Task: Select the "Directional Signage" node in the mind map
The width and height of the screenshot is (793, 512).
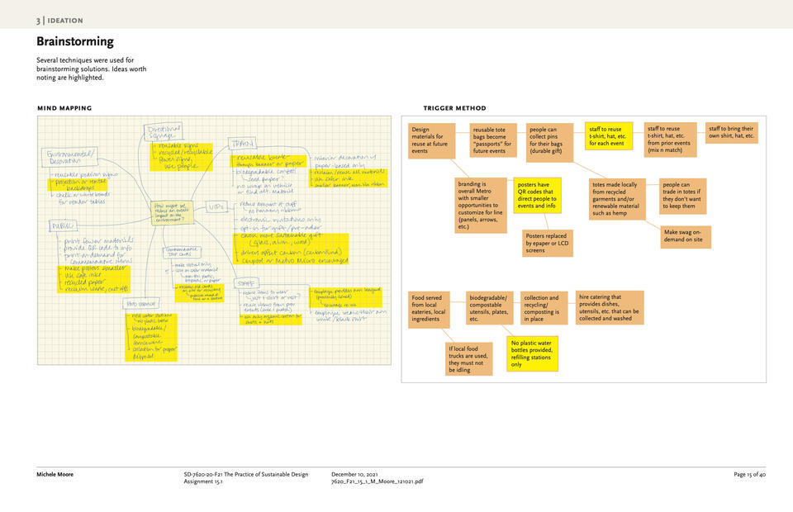Action: (x=163, y=132)
